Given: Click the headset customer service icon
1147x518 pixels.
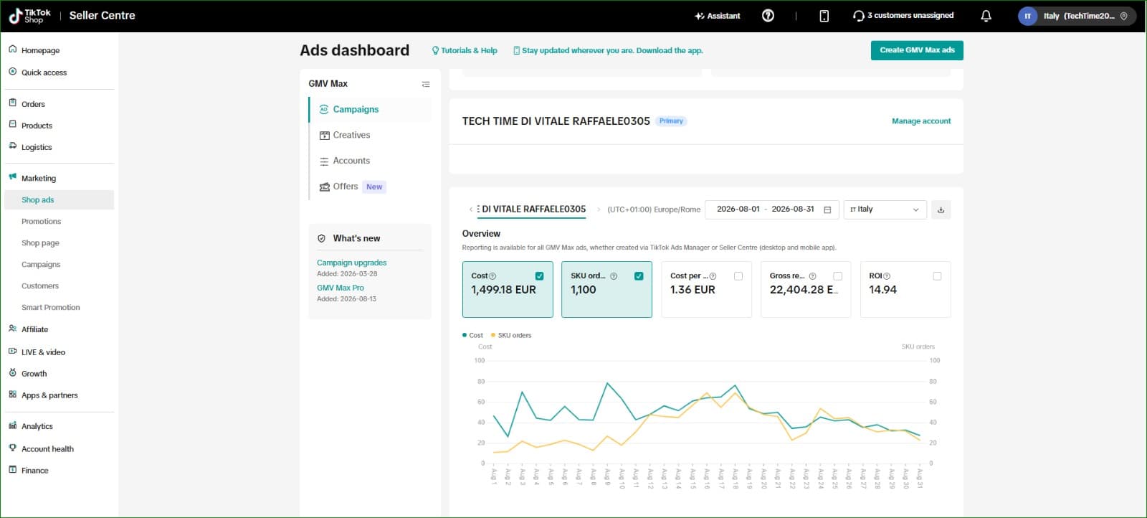Looking at the screenshot, I should point(858,16).
